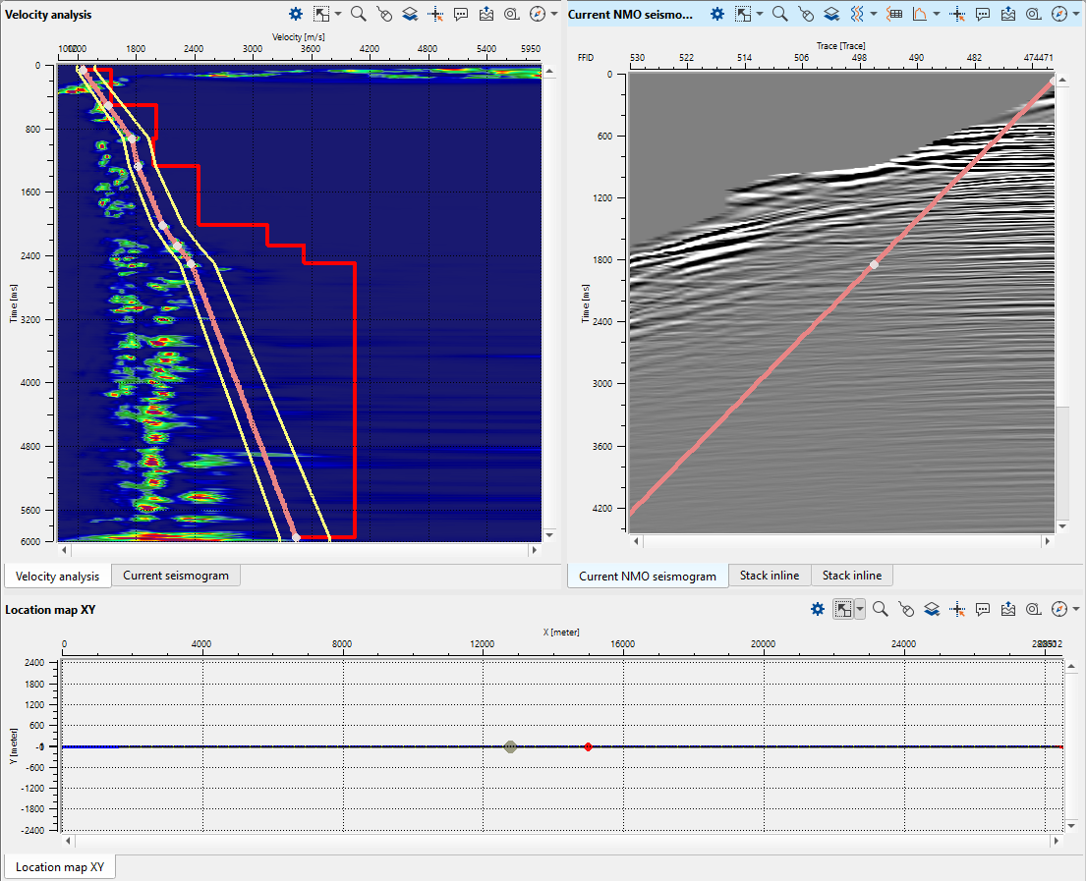
Task: Click layers icon in Location map XY toolbar
Action: point(932,610)
